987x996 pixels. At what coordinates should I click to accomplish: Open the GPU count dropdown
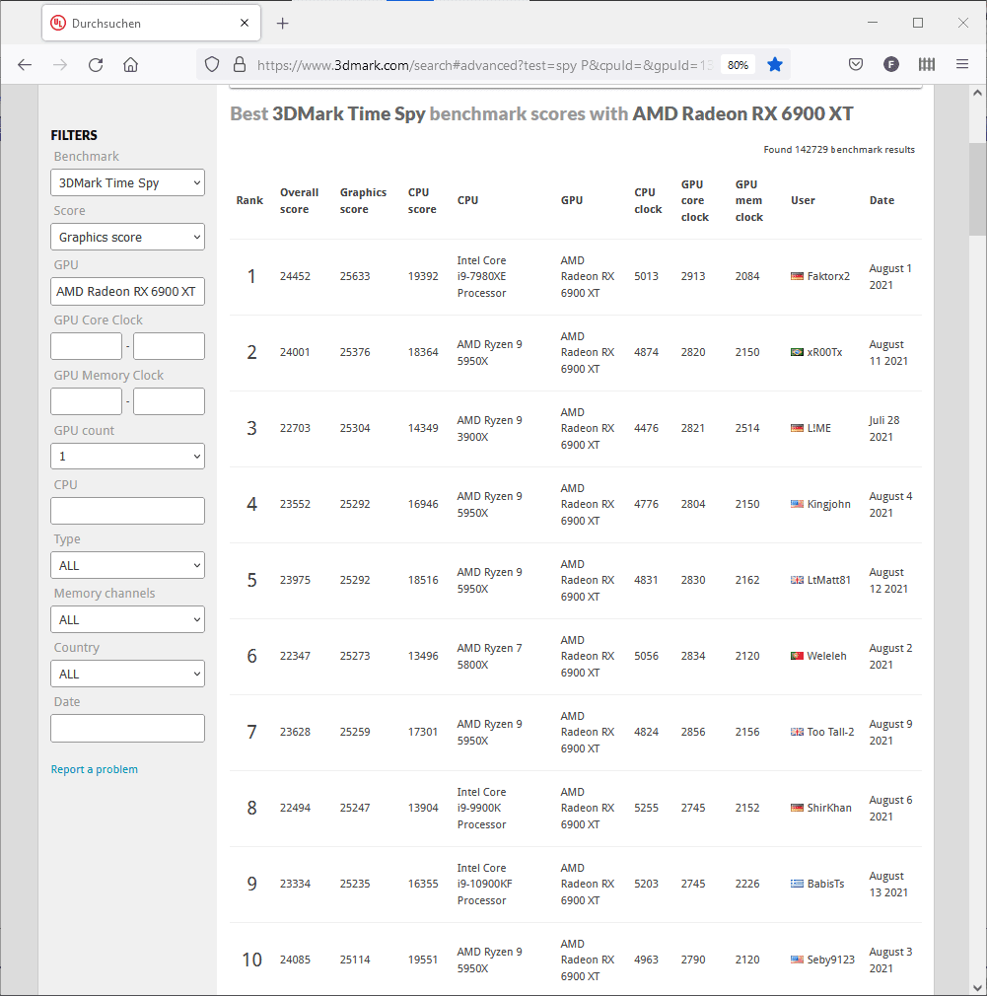[127, 456]
